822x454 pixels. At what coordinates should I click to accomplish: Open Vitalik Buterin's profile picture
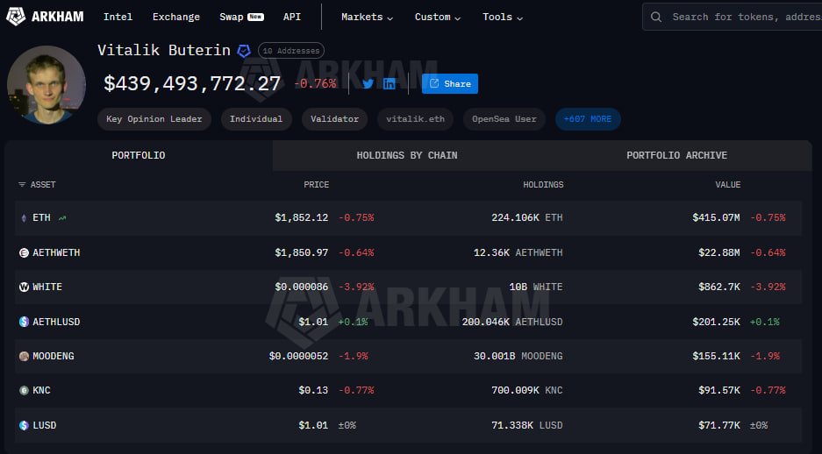click(x=46, y=85)
